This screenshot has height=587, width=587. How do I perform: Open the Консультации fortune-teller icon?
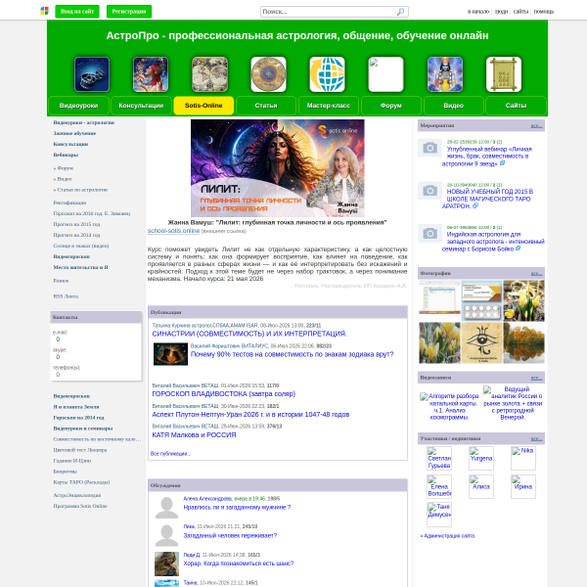[151, 74]
